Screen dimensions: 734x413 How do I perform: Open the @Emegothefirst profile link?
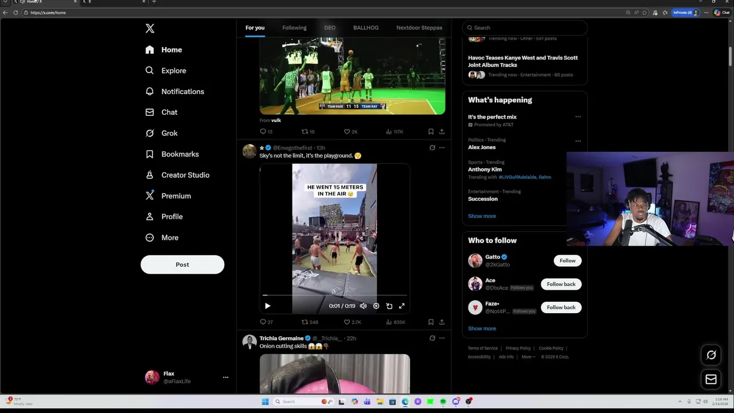(x=292, y=148)
